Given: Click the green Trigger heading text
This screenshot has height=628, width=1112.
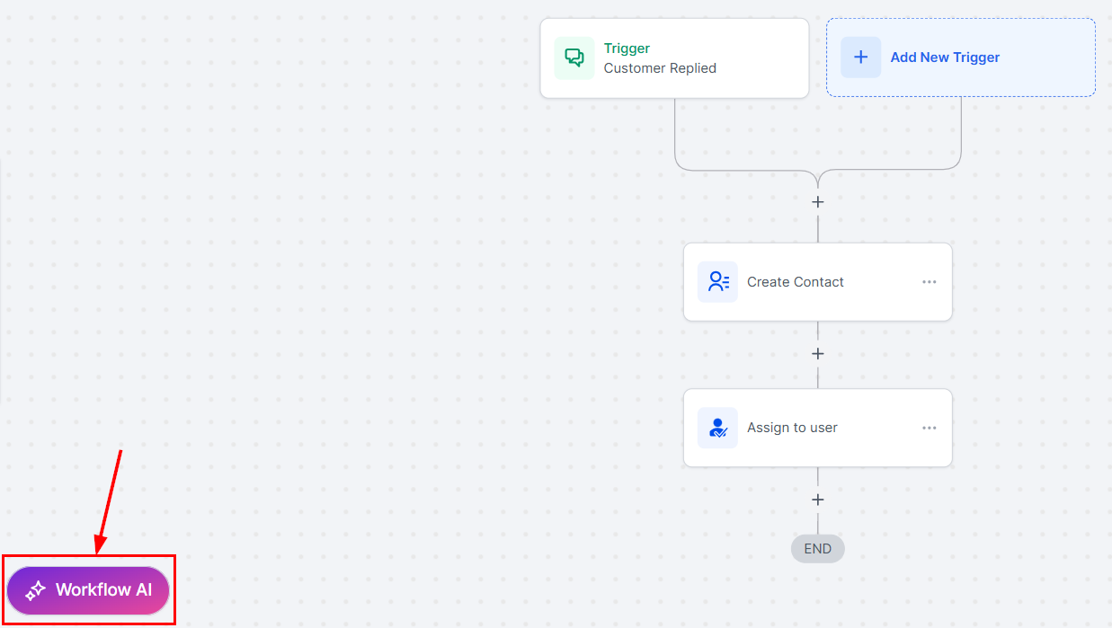Looking at the screenshot, I should (627, 49).
